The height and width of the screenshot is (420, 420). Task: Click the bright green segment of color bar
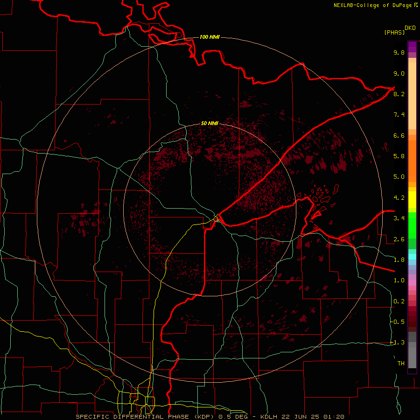[412, 225]
